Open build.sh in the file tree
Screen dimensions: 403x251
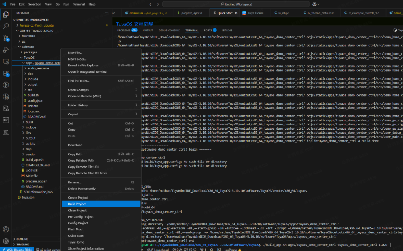[33, 95]
